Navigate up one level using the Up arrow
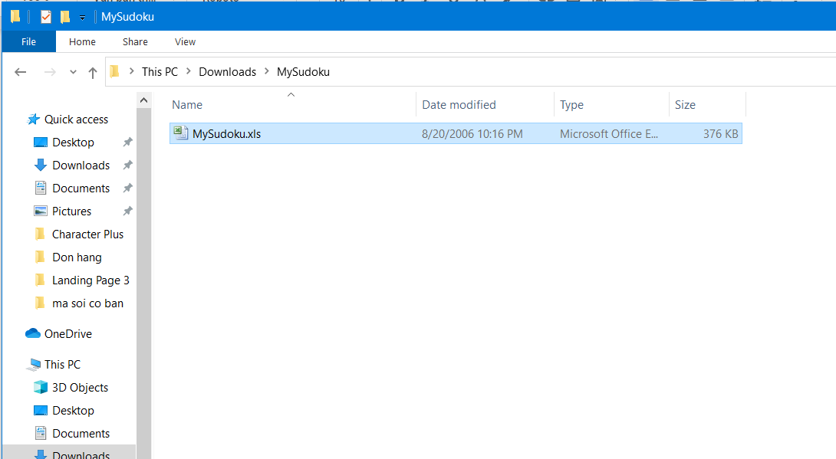Screen dimensions: 836x459 (92, 71)
